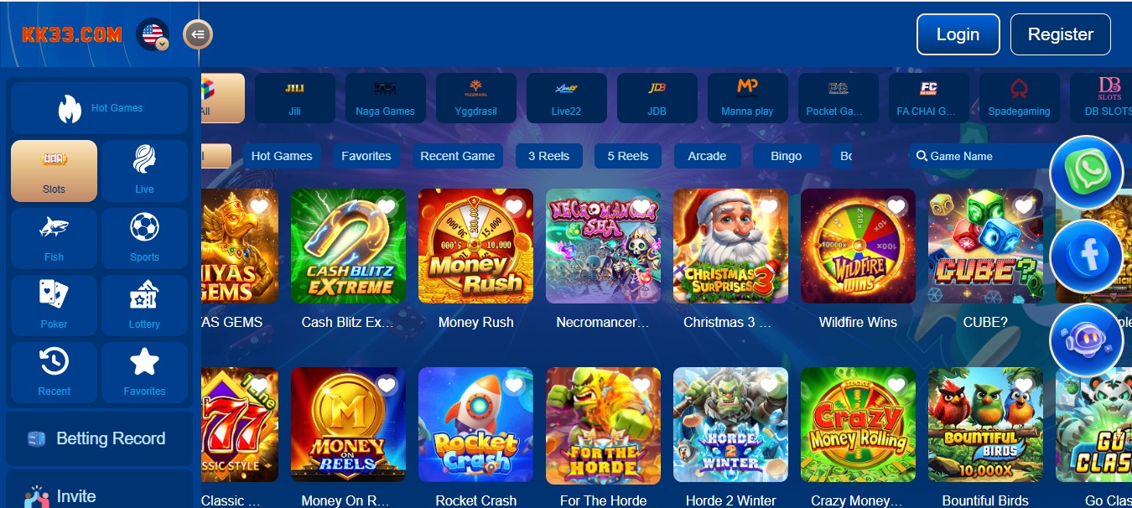Toggle heart favorite on Cash Blitz Extreme
Viewport: 1132px width, 508px height.
click(386, 206)
